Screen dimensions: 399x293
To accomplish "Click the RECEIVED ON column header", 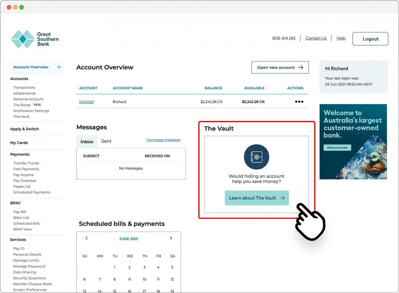I will click(x=157, y=156).
